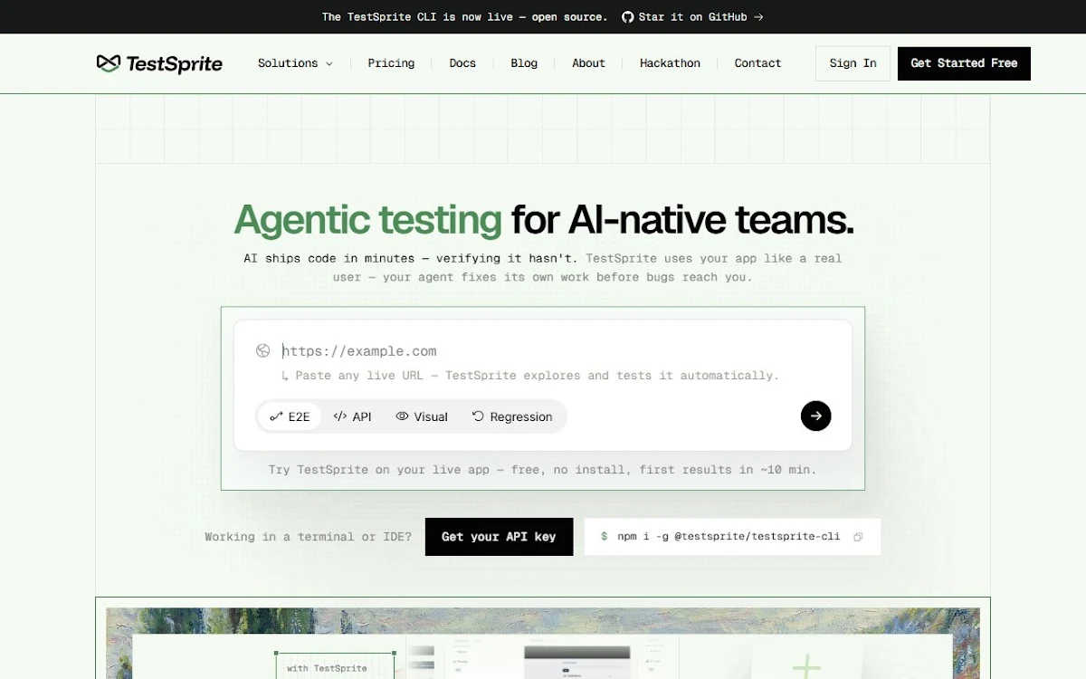This screenshot has width=1086, height=679.
Task: Click the "with TestSprite" label in preview
Action: [x=327, y=668]
